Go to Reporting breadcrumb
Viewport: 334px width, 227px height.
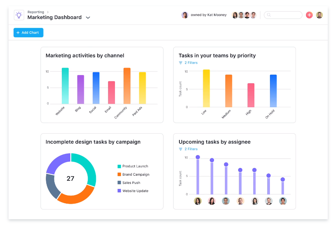tap(35, 12)
